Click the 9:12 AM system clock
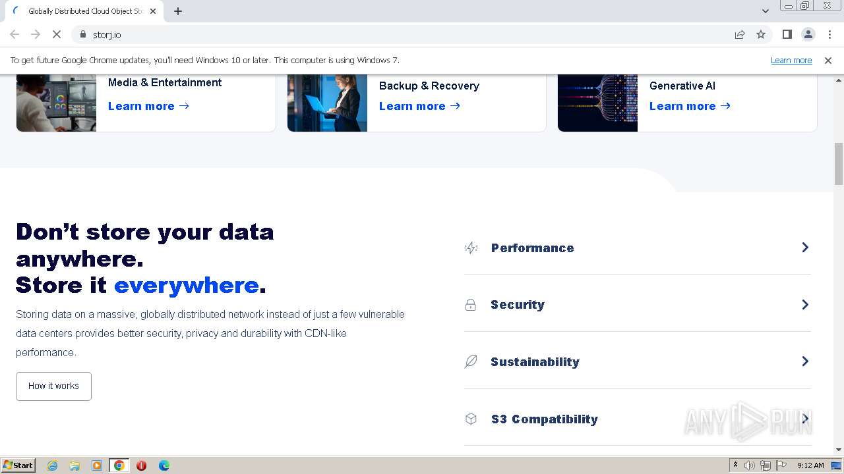Screen dimensions: 844x474 [x=810, y=465]
